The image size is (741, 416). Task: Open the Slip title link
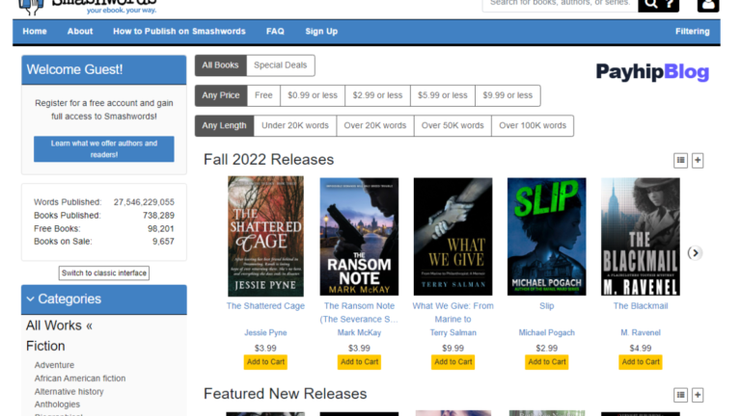pos(547,306)
